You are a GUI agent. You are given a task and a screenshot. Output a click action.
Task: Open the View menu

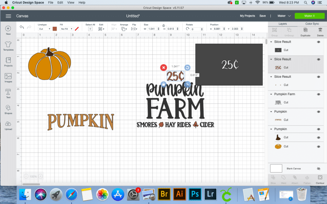point(71,3)
